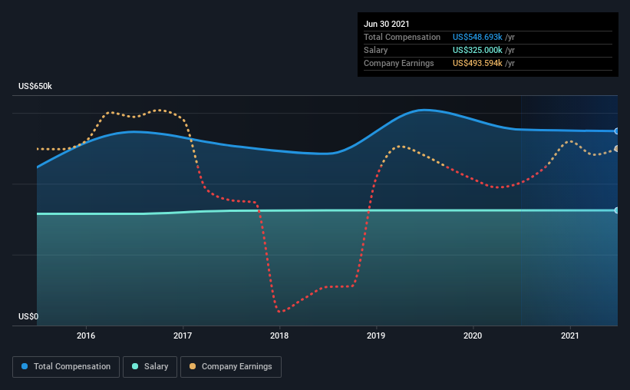Image resolution: width=630 pixels, height=390 pixels.
Task: Click the blue Total Compensation endpoint marker
Action: pos(616,131)
